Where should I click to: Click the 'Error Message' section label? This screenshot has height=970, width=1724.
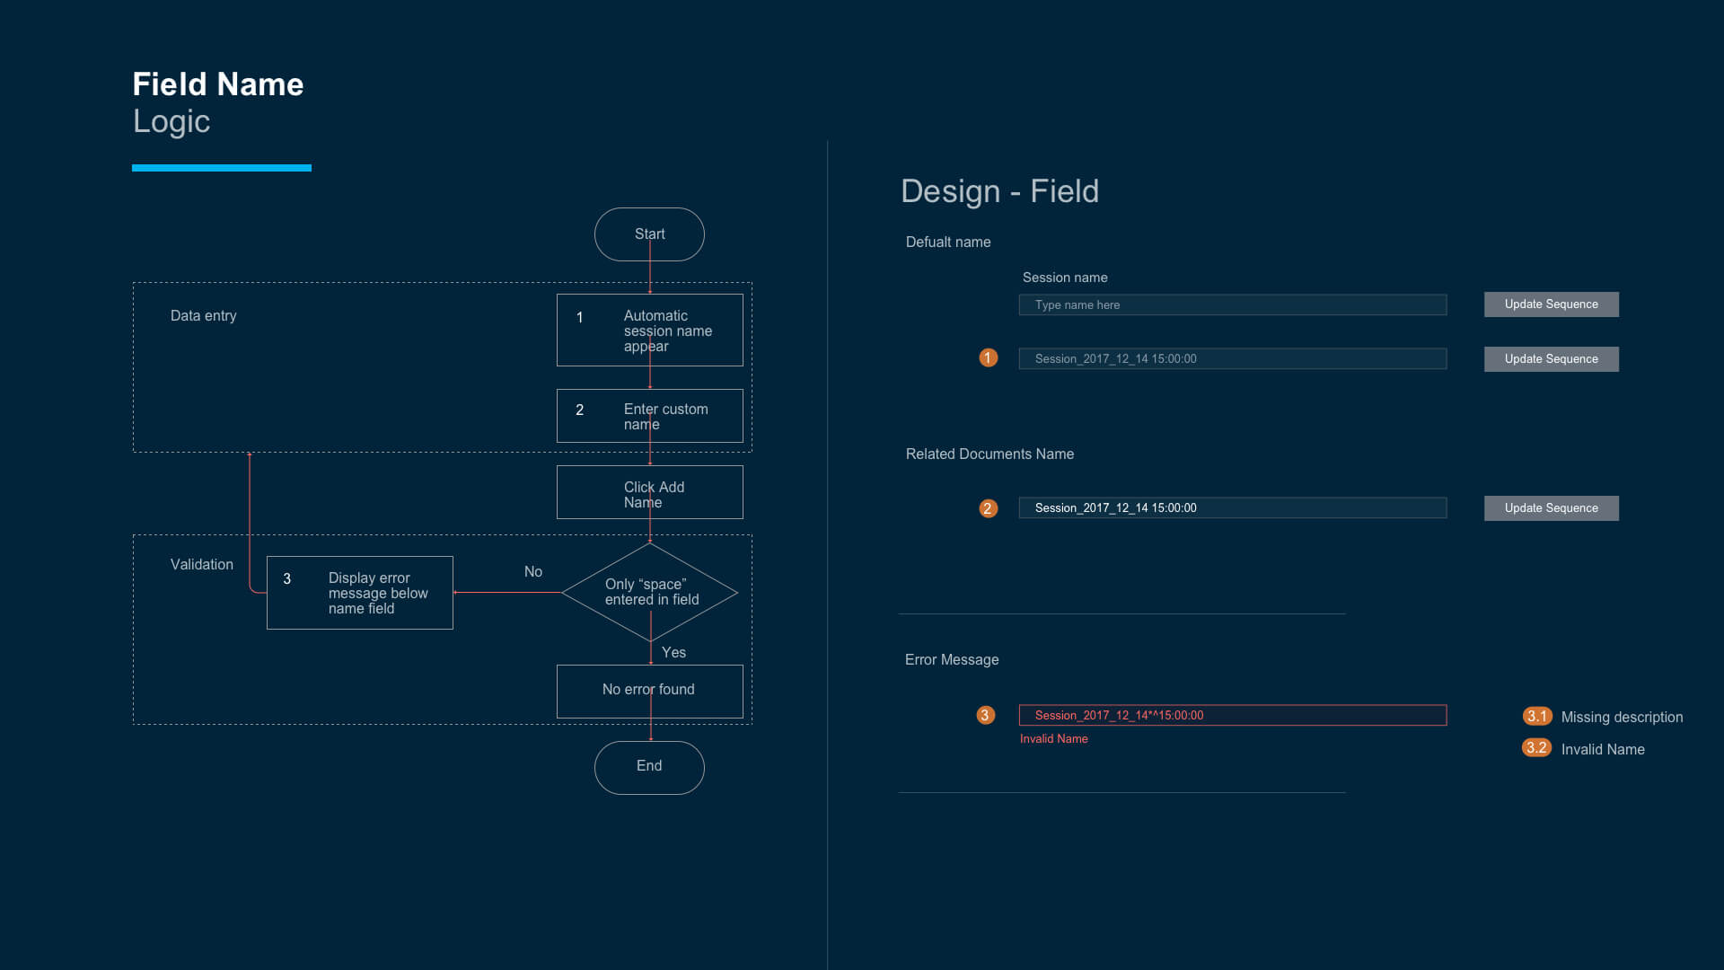tap(952, 659)
